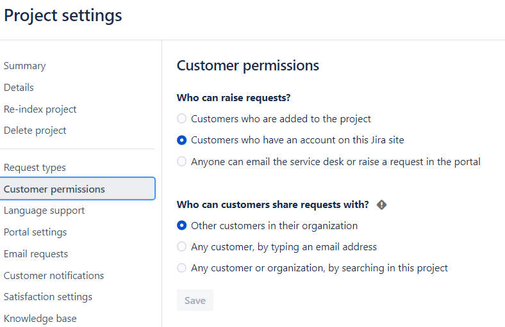
Task: Select 'Customers who are added to the project'
Action: pos(182,118)
